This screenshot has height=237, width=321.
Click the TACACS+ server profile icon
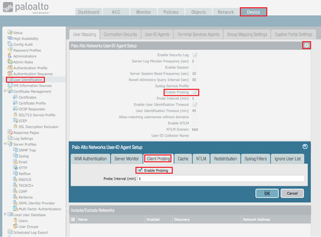click(x=15, y=185)
